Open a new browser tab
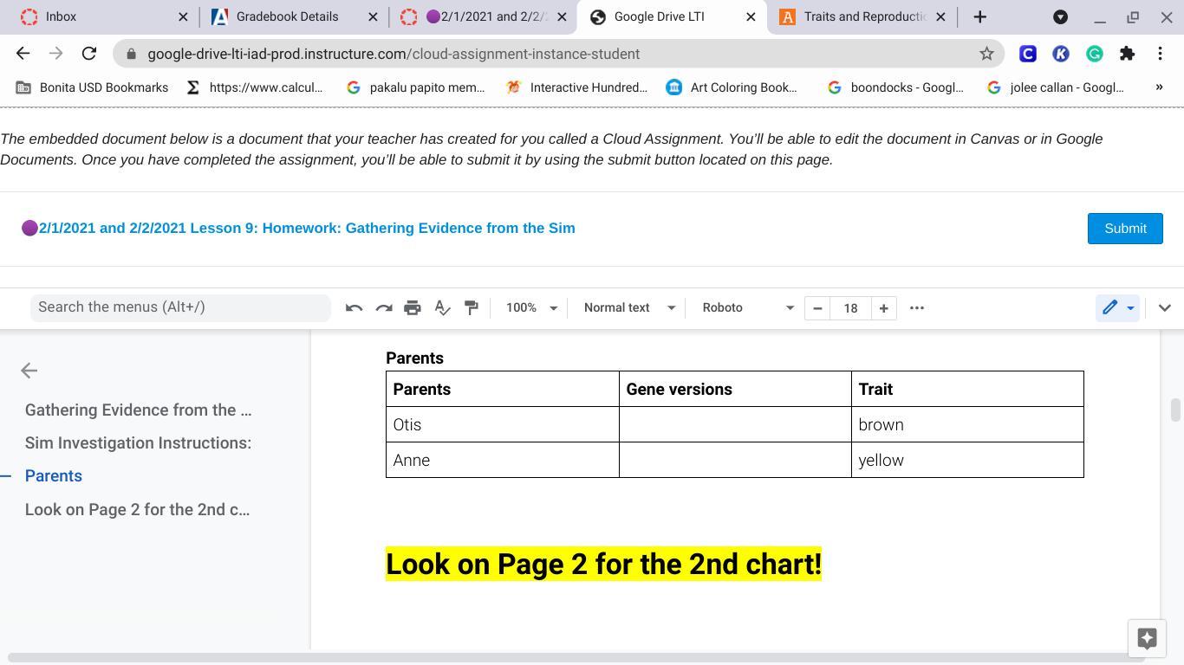Image resolution: width=1184 pixels, height=665 pixels. tap(980, 16)
